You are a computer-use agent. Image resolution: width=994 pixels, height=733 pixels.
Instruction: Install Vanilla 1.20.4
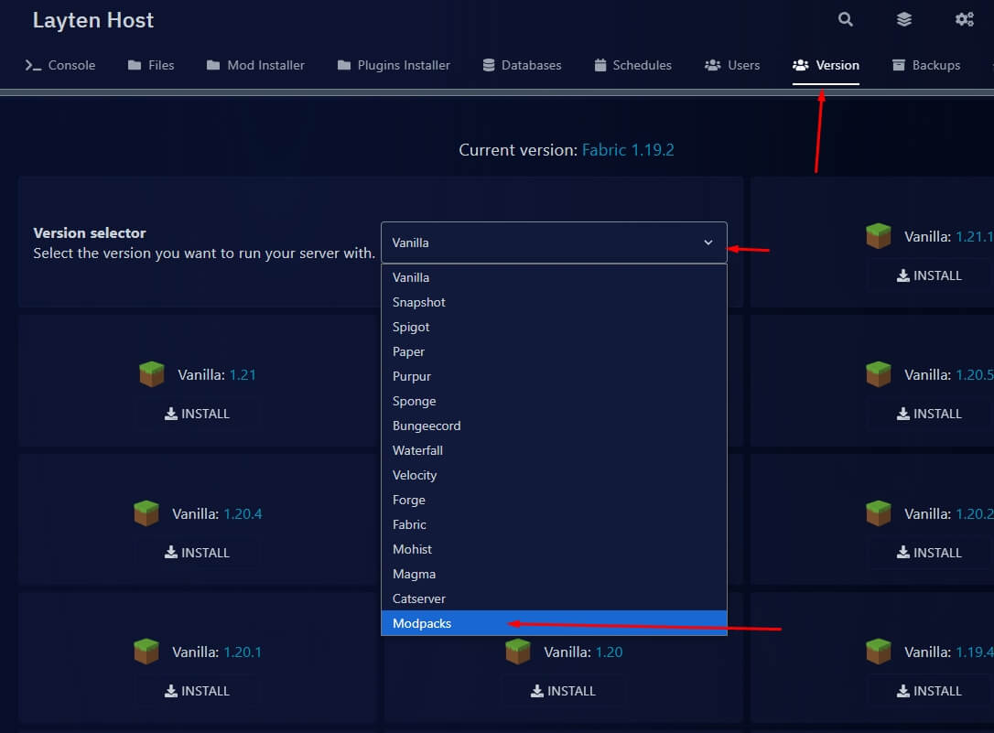pos(198,552)
